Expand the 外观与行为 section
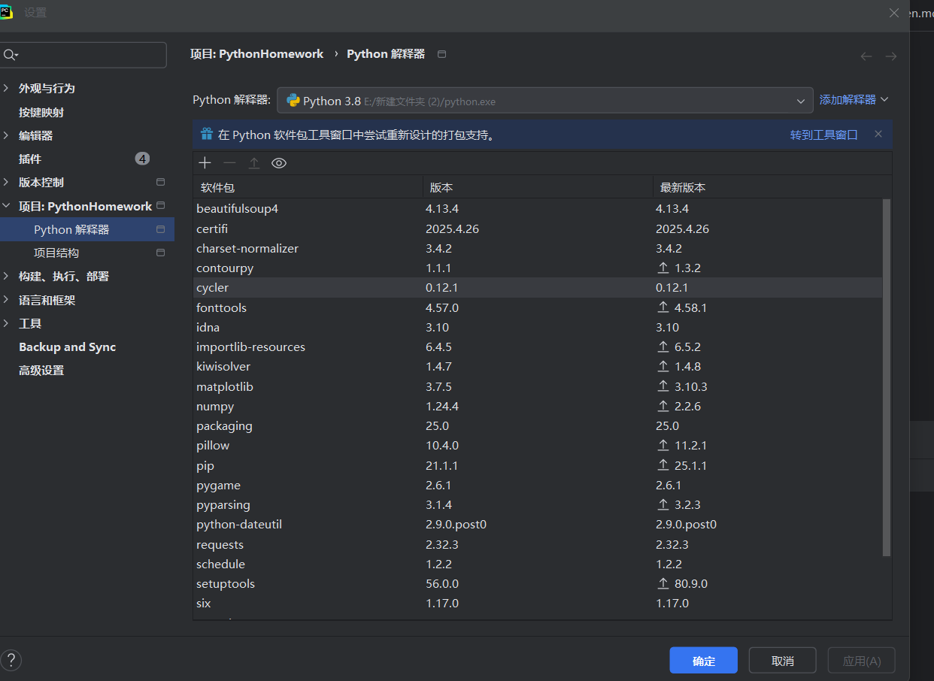This screenshot has width=934, height=681. point(6,88)
